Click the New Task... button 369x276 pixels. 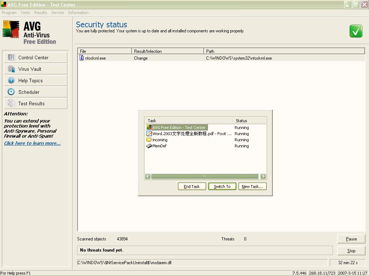pyautogui.click(x=252, y=187)
